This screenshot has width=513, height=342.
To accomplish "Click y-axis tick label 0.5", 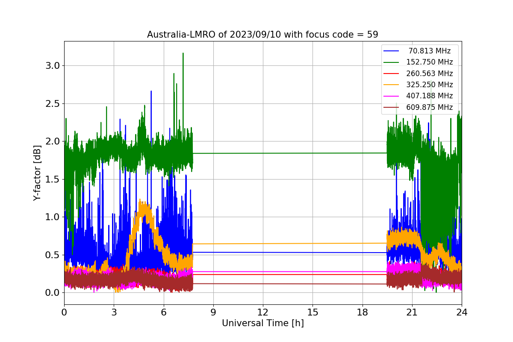I will coord(53,255).
